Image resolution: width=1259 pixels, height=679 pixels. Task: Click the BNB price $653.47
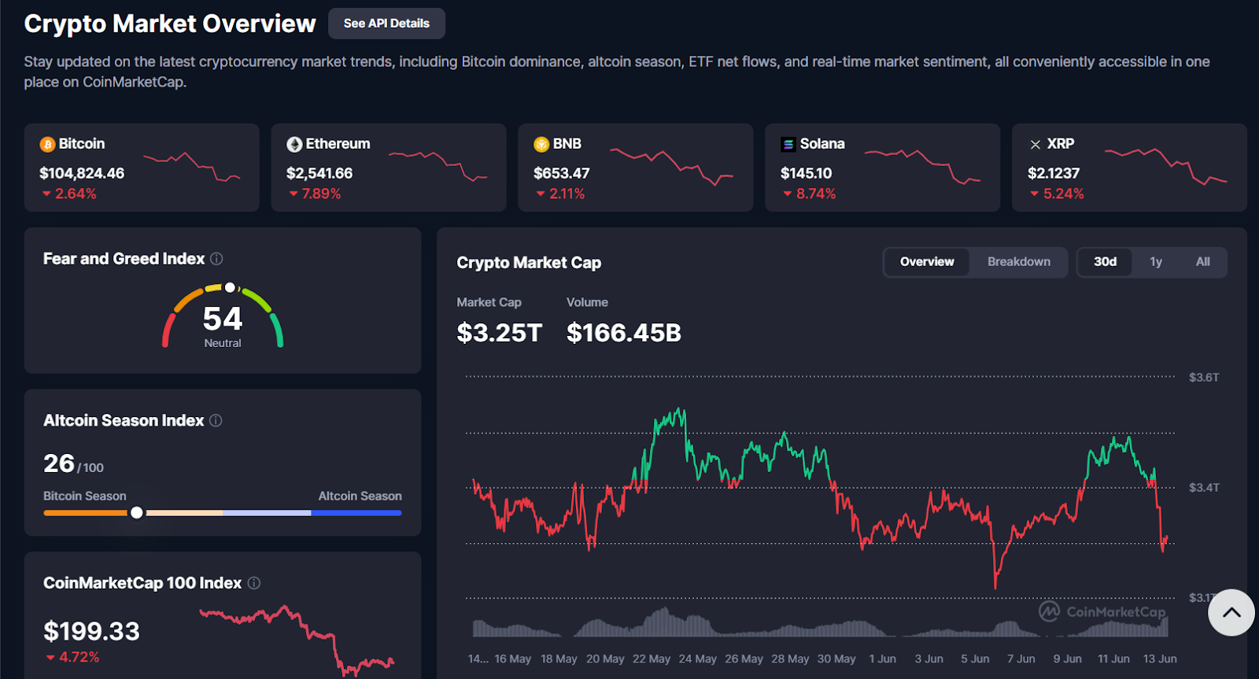tap(562, 173)
